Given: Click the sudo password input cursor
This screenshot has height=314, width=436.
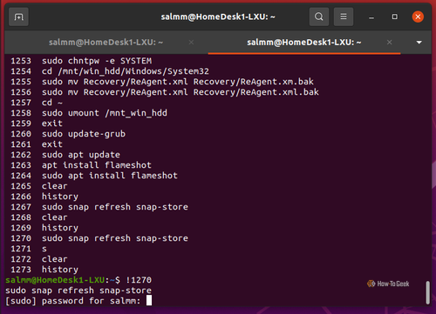Looking at the screenshot, I should 149,300.
